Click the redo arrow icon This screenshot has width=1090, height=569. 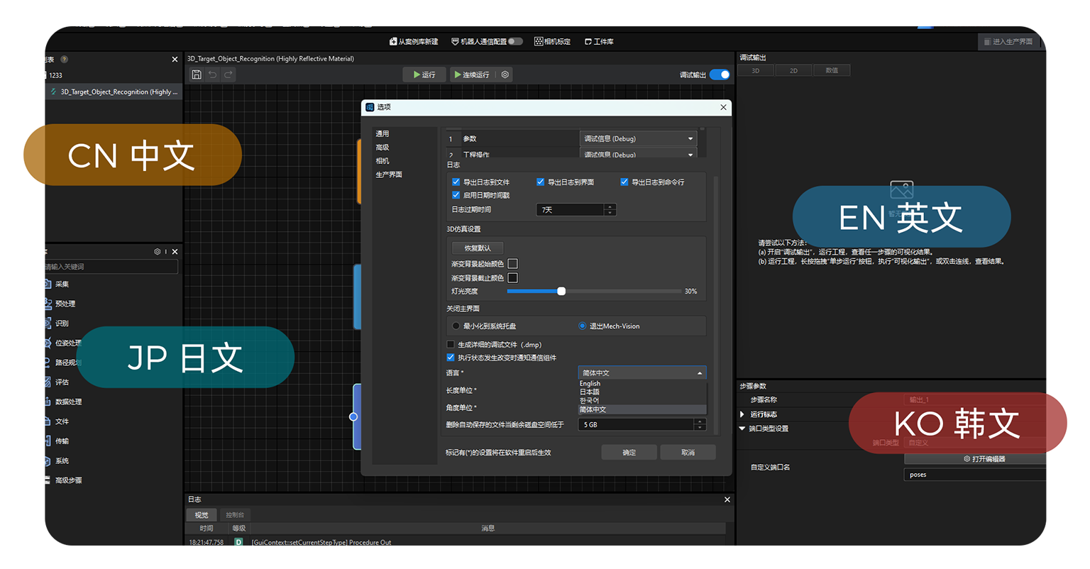coord(228,74)
